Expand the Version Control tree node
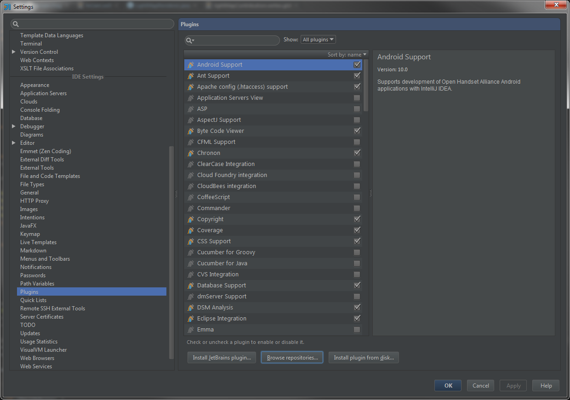Image resolution: width=570 pixels, height=400 pixels. [x=14, y=52]
